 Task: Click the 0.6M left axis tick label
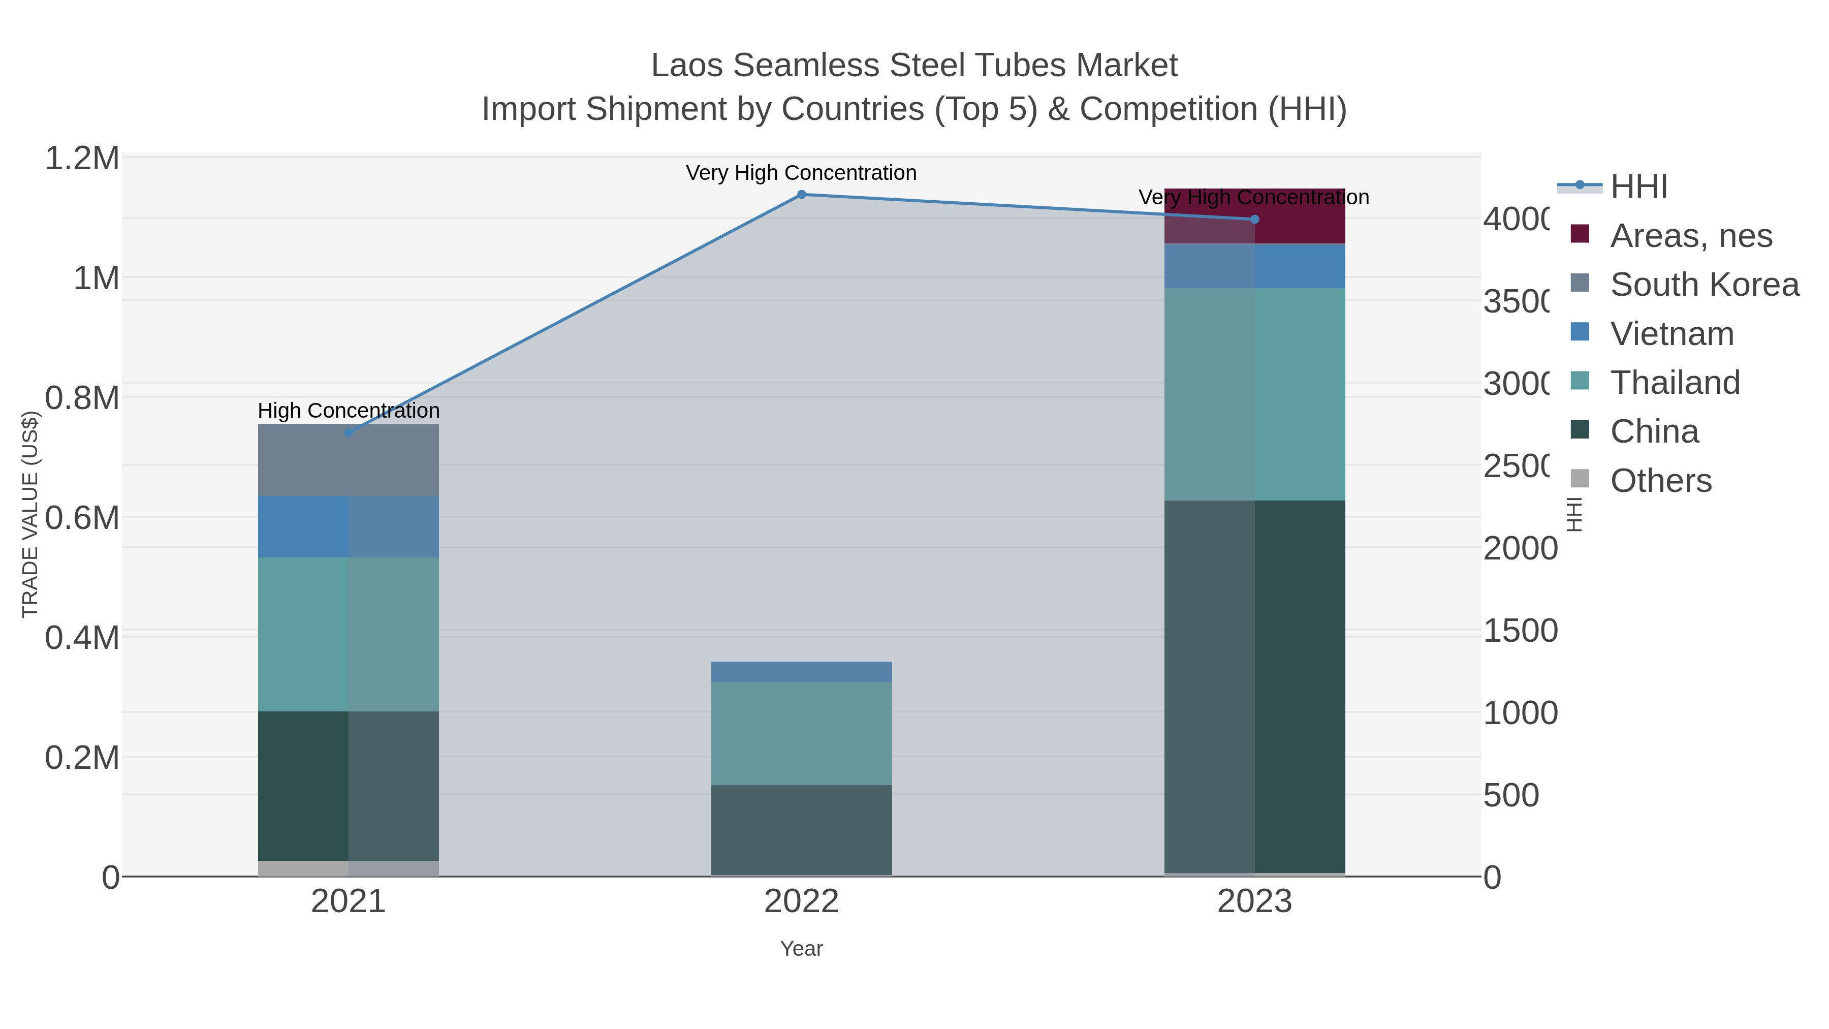[82, 518]
